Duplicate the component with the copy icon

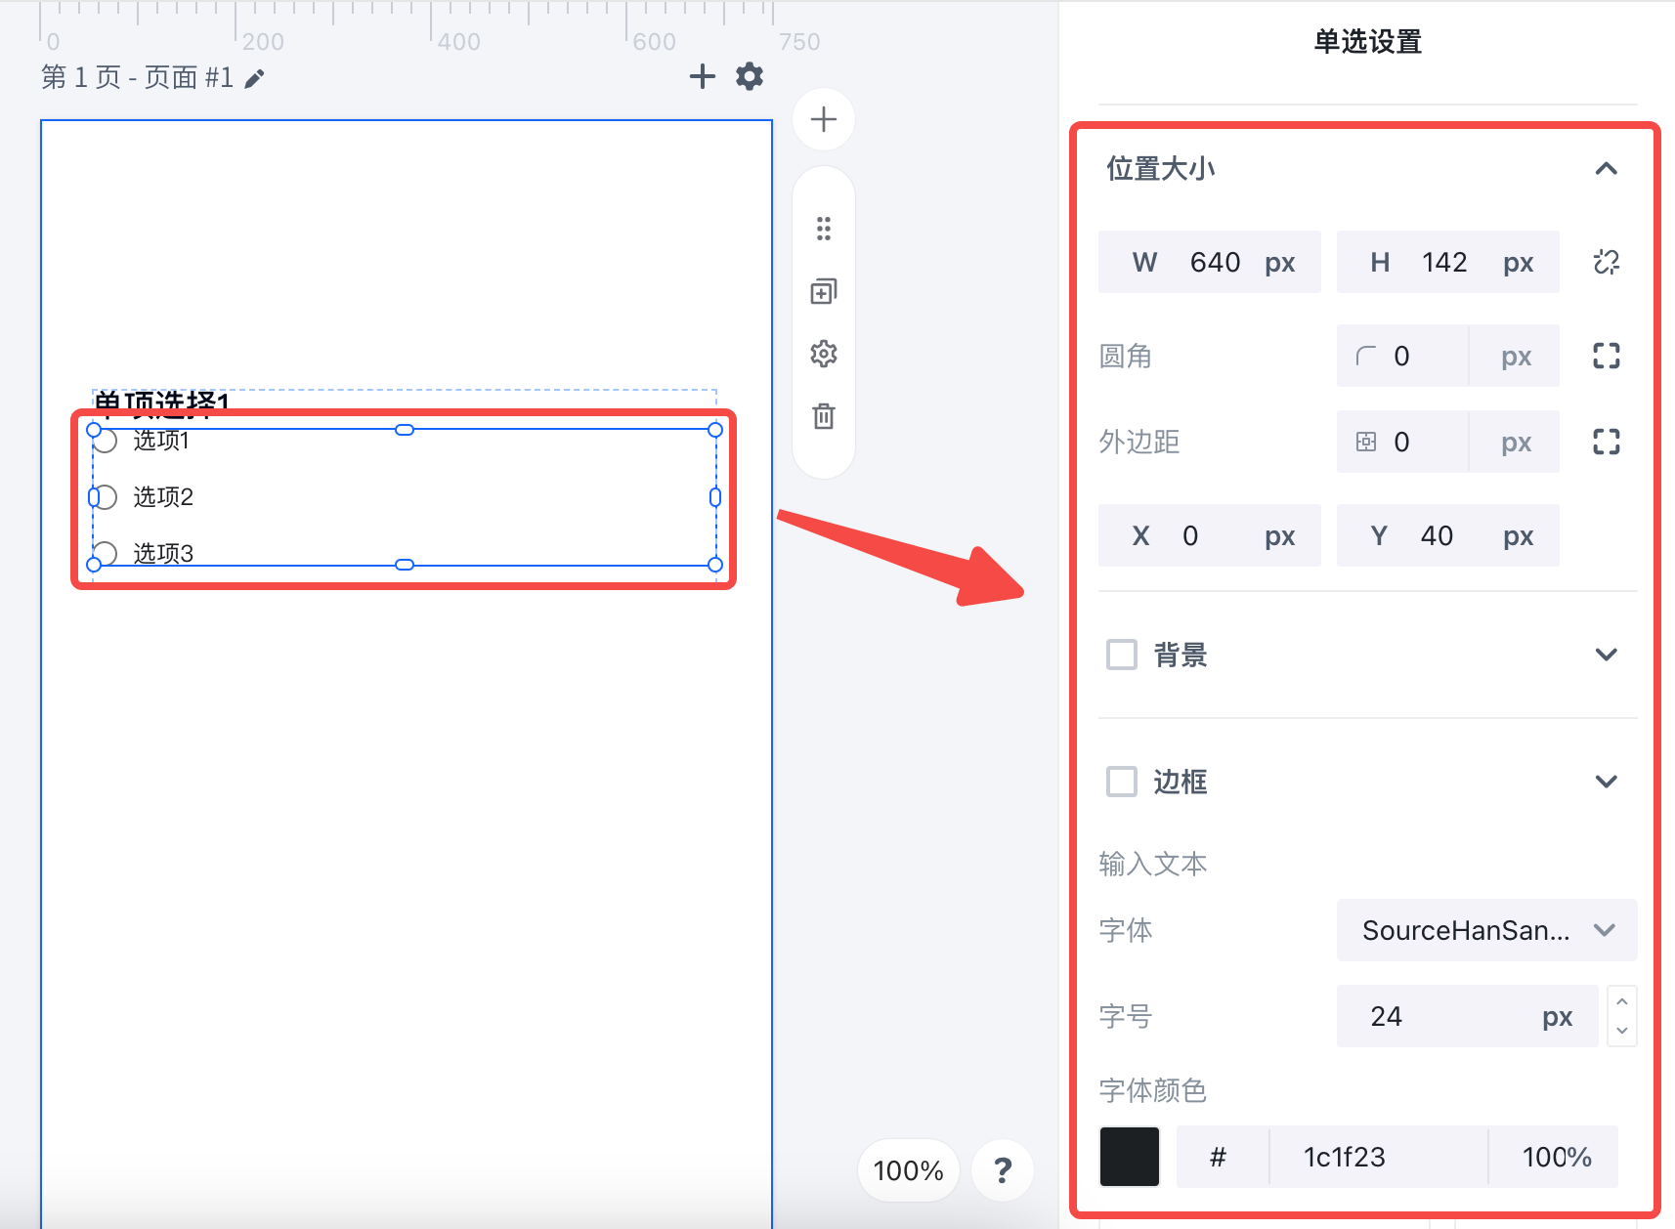(x=824, y=291)
